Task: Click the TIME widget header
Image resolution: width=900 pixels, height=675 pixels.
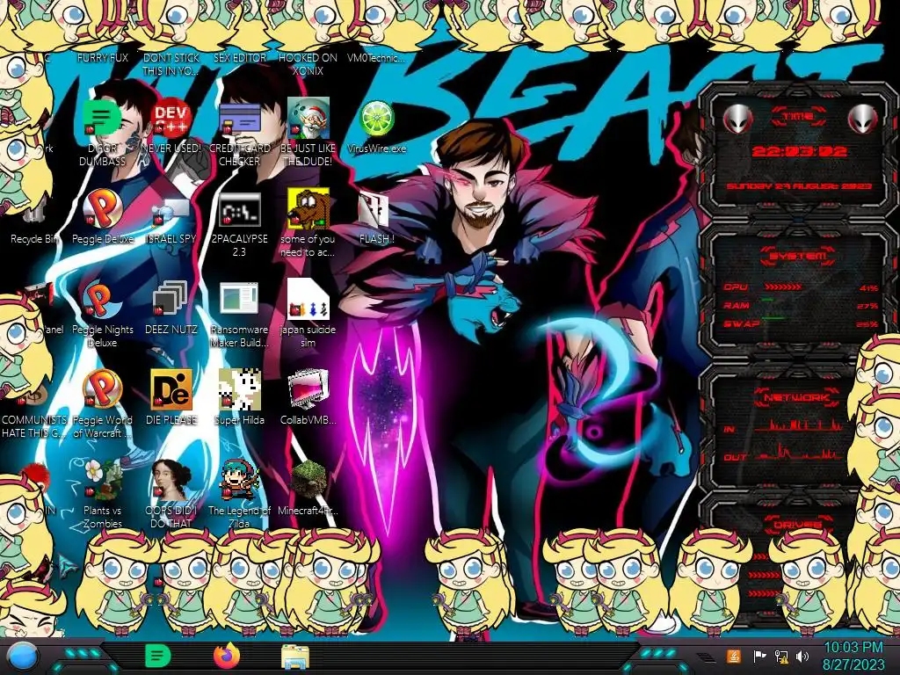Action: coord(798,117)
